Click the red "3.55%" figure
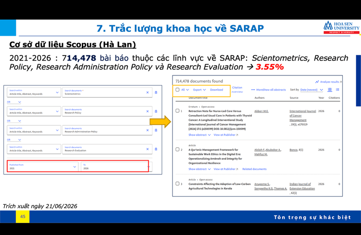The image size is (361, 235). click(x=270, y=67)
